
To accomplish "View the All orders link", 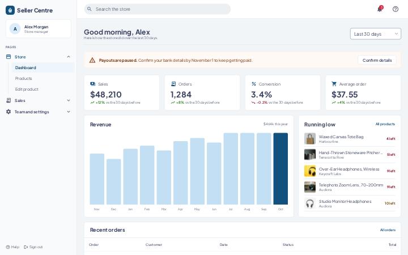I will 388,230.
